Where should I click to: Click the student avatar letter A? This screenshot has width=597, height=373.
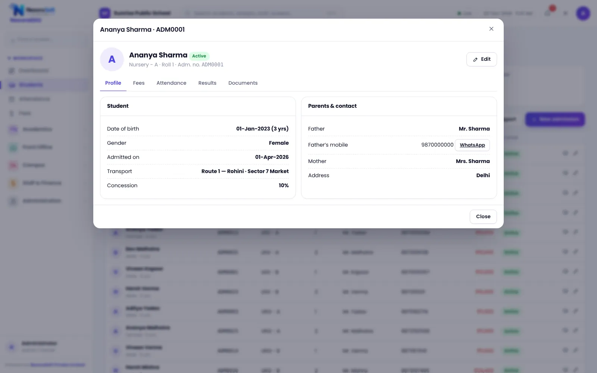[112, 59]
